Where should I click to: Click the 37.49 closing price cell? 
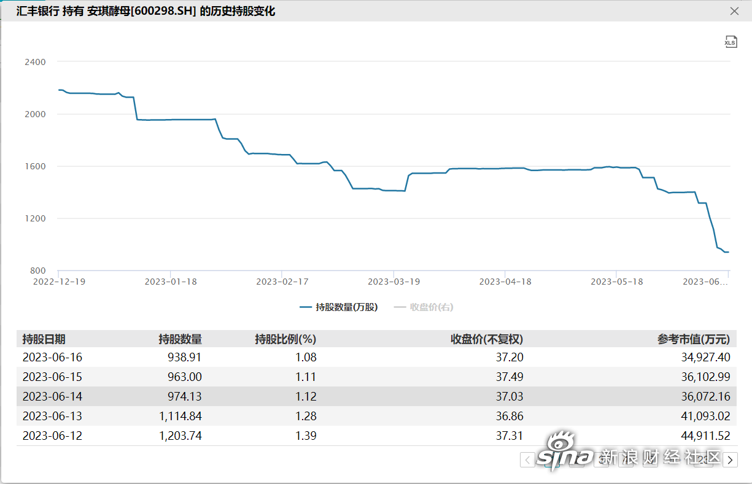(x=510, y=377)
